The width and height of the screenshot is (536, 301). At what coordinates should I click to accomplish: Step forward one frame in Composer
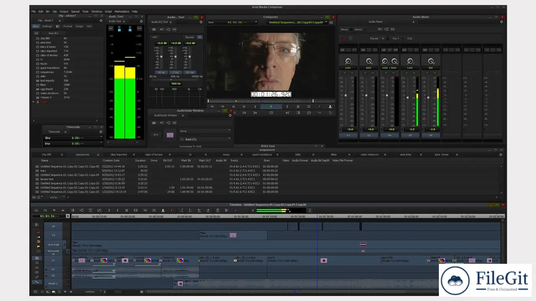point(244,107)
